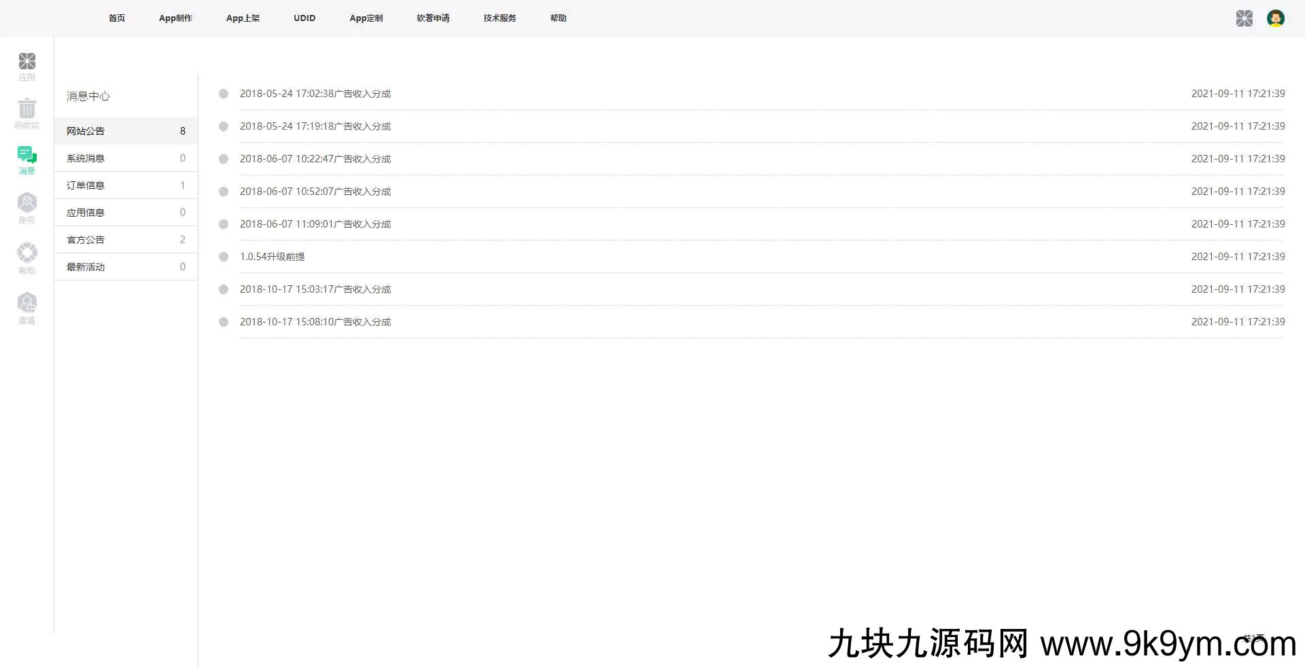1305x669 pixels.
Task: Open the 最新活动 category
Action: [86, 267]
